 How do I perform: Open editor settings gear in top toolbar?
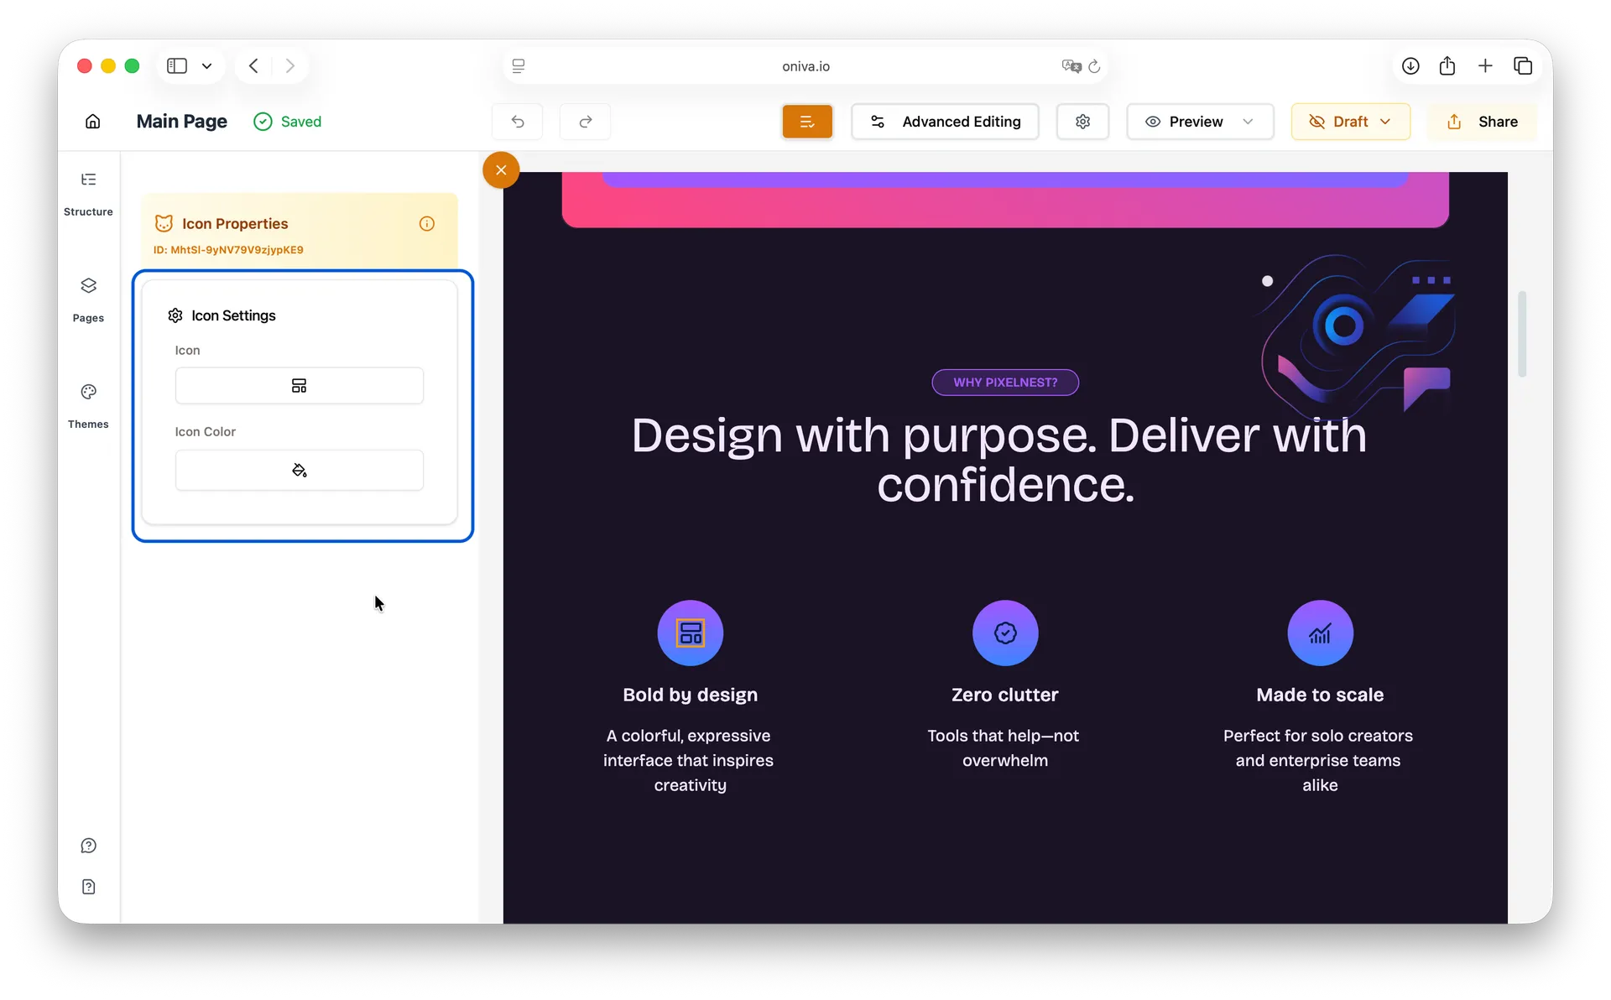tap(1082, 121)
